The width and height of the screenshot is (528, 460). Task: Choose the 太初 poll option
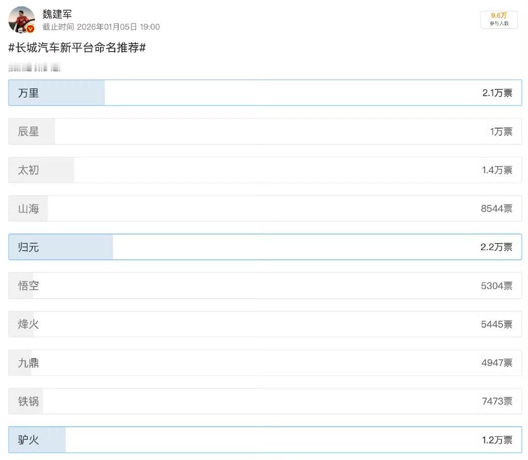click(x=265, y=170)
